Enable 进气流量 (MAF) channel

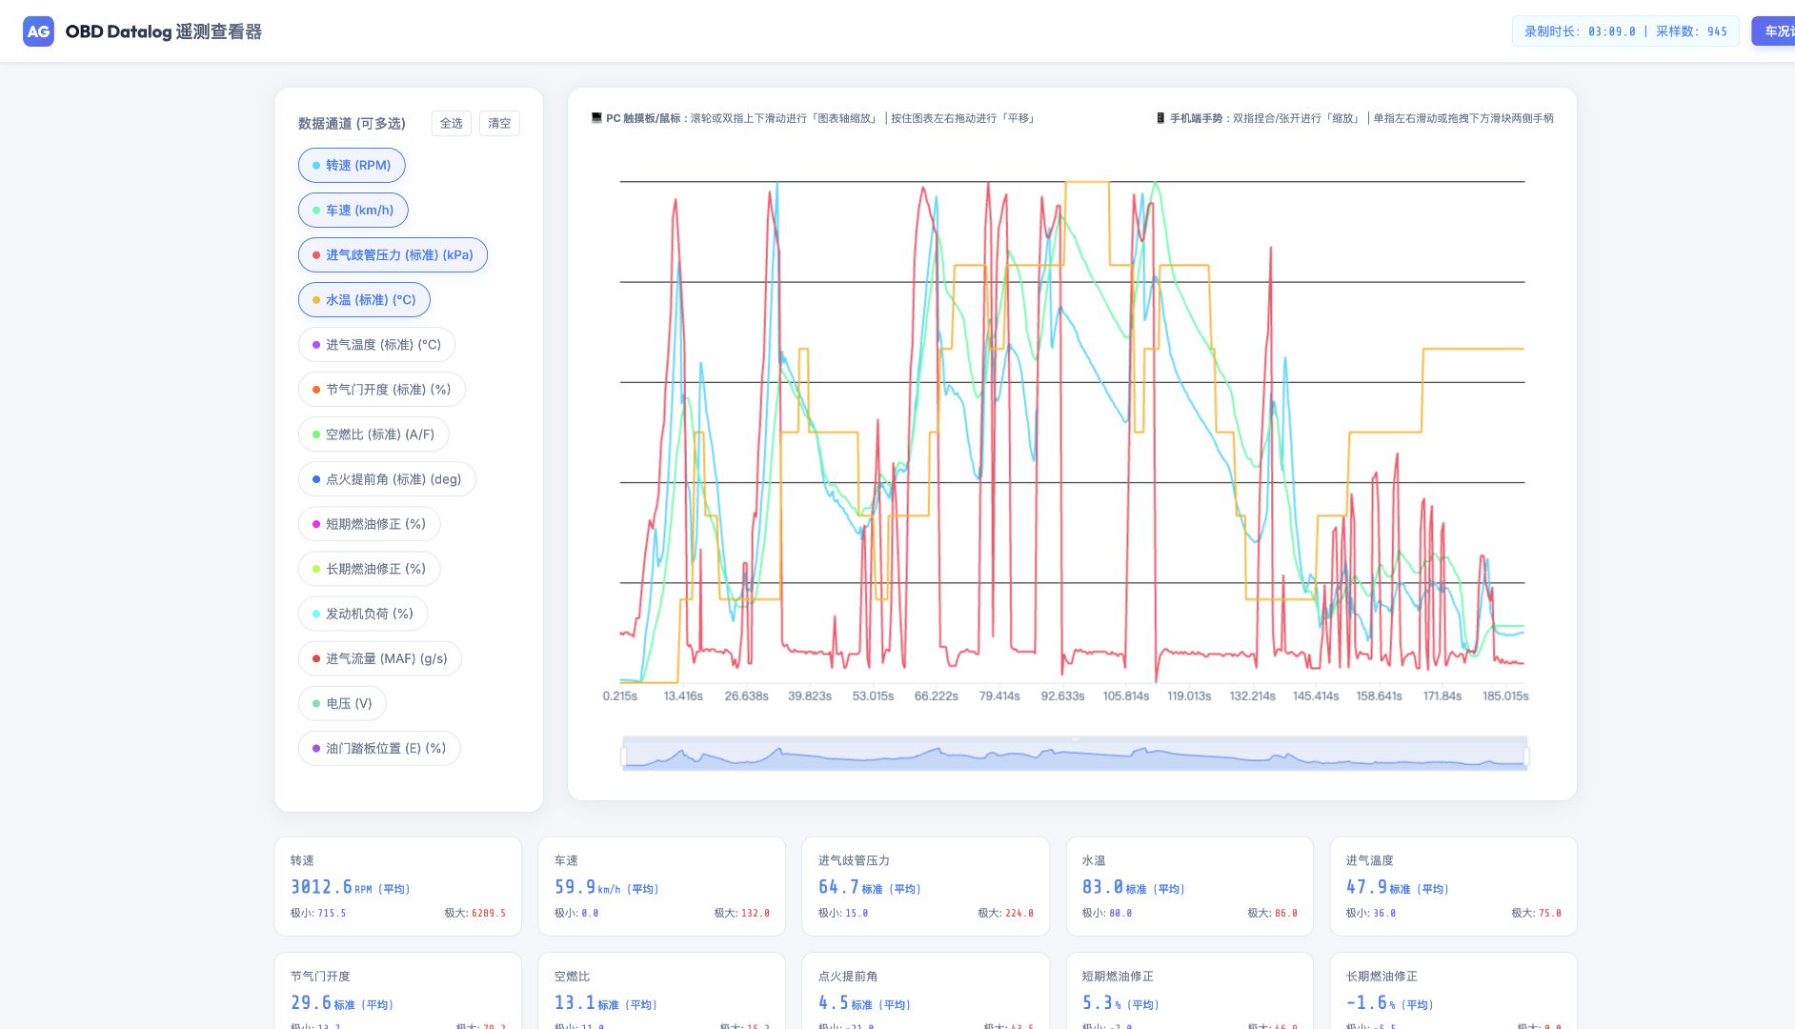click(380, 658)
